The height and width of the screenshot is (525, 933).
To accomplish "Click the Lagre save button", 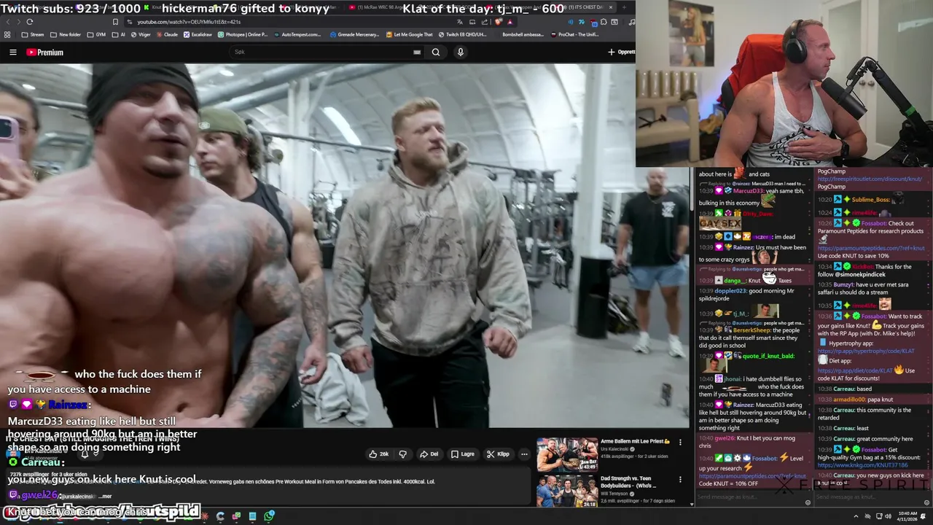I will (462, 454).
